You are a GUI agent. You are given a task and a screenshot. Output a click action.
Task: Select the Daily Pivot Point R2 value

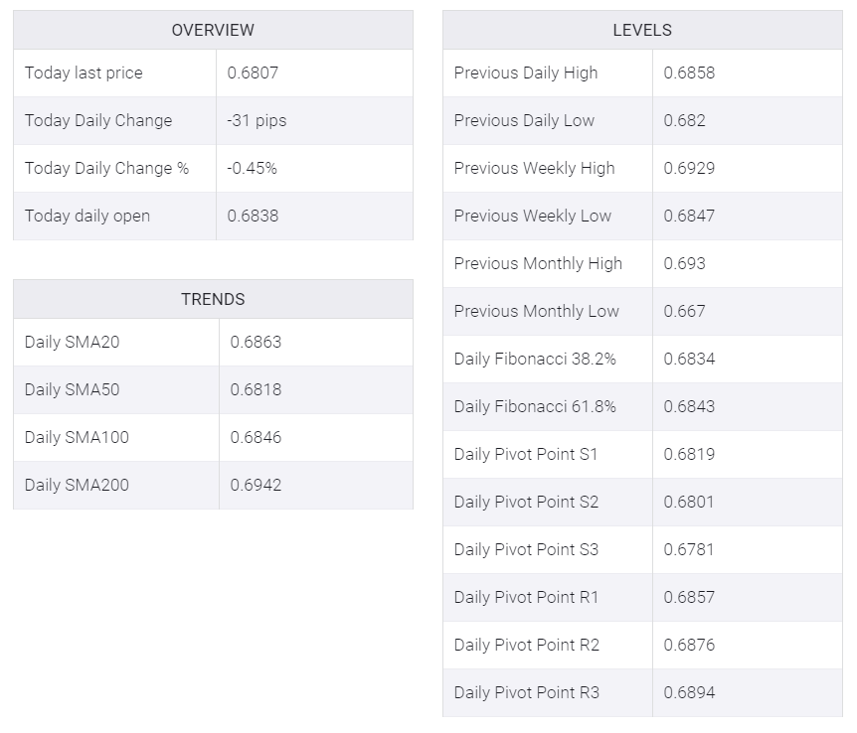pyautogui.click(x=689, y=645)
